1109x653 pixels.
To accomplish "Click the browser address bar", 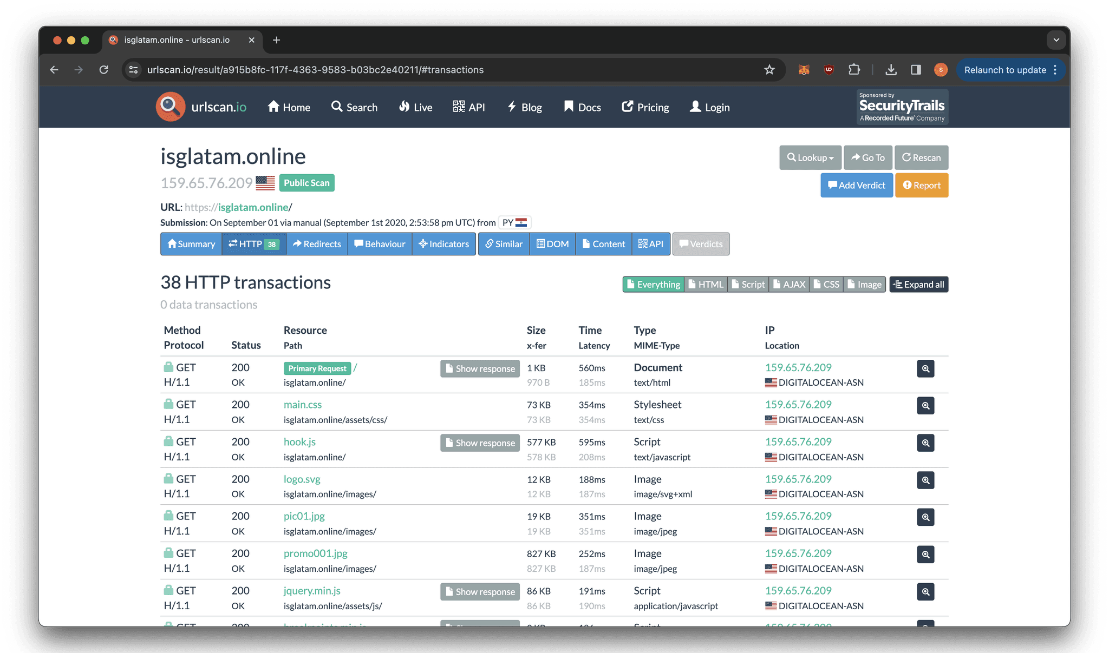I will tap(444, 70).
